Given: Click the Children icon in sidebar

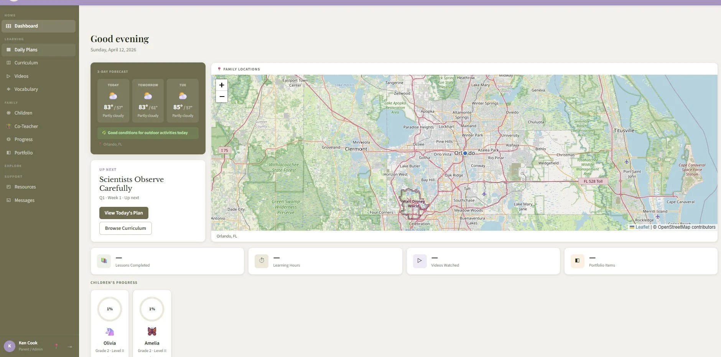Looking at the screenshot, I should [x=8, y=113].
